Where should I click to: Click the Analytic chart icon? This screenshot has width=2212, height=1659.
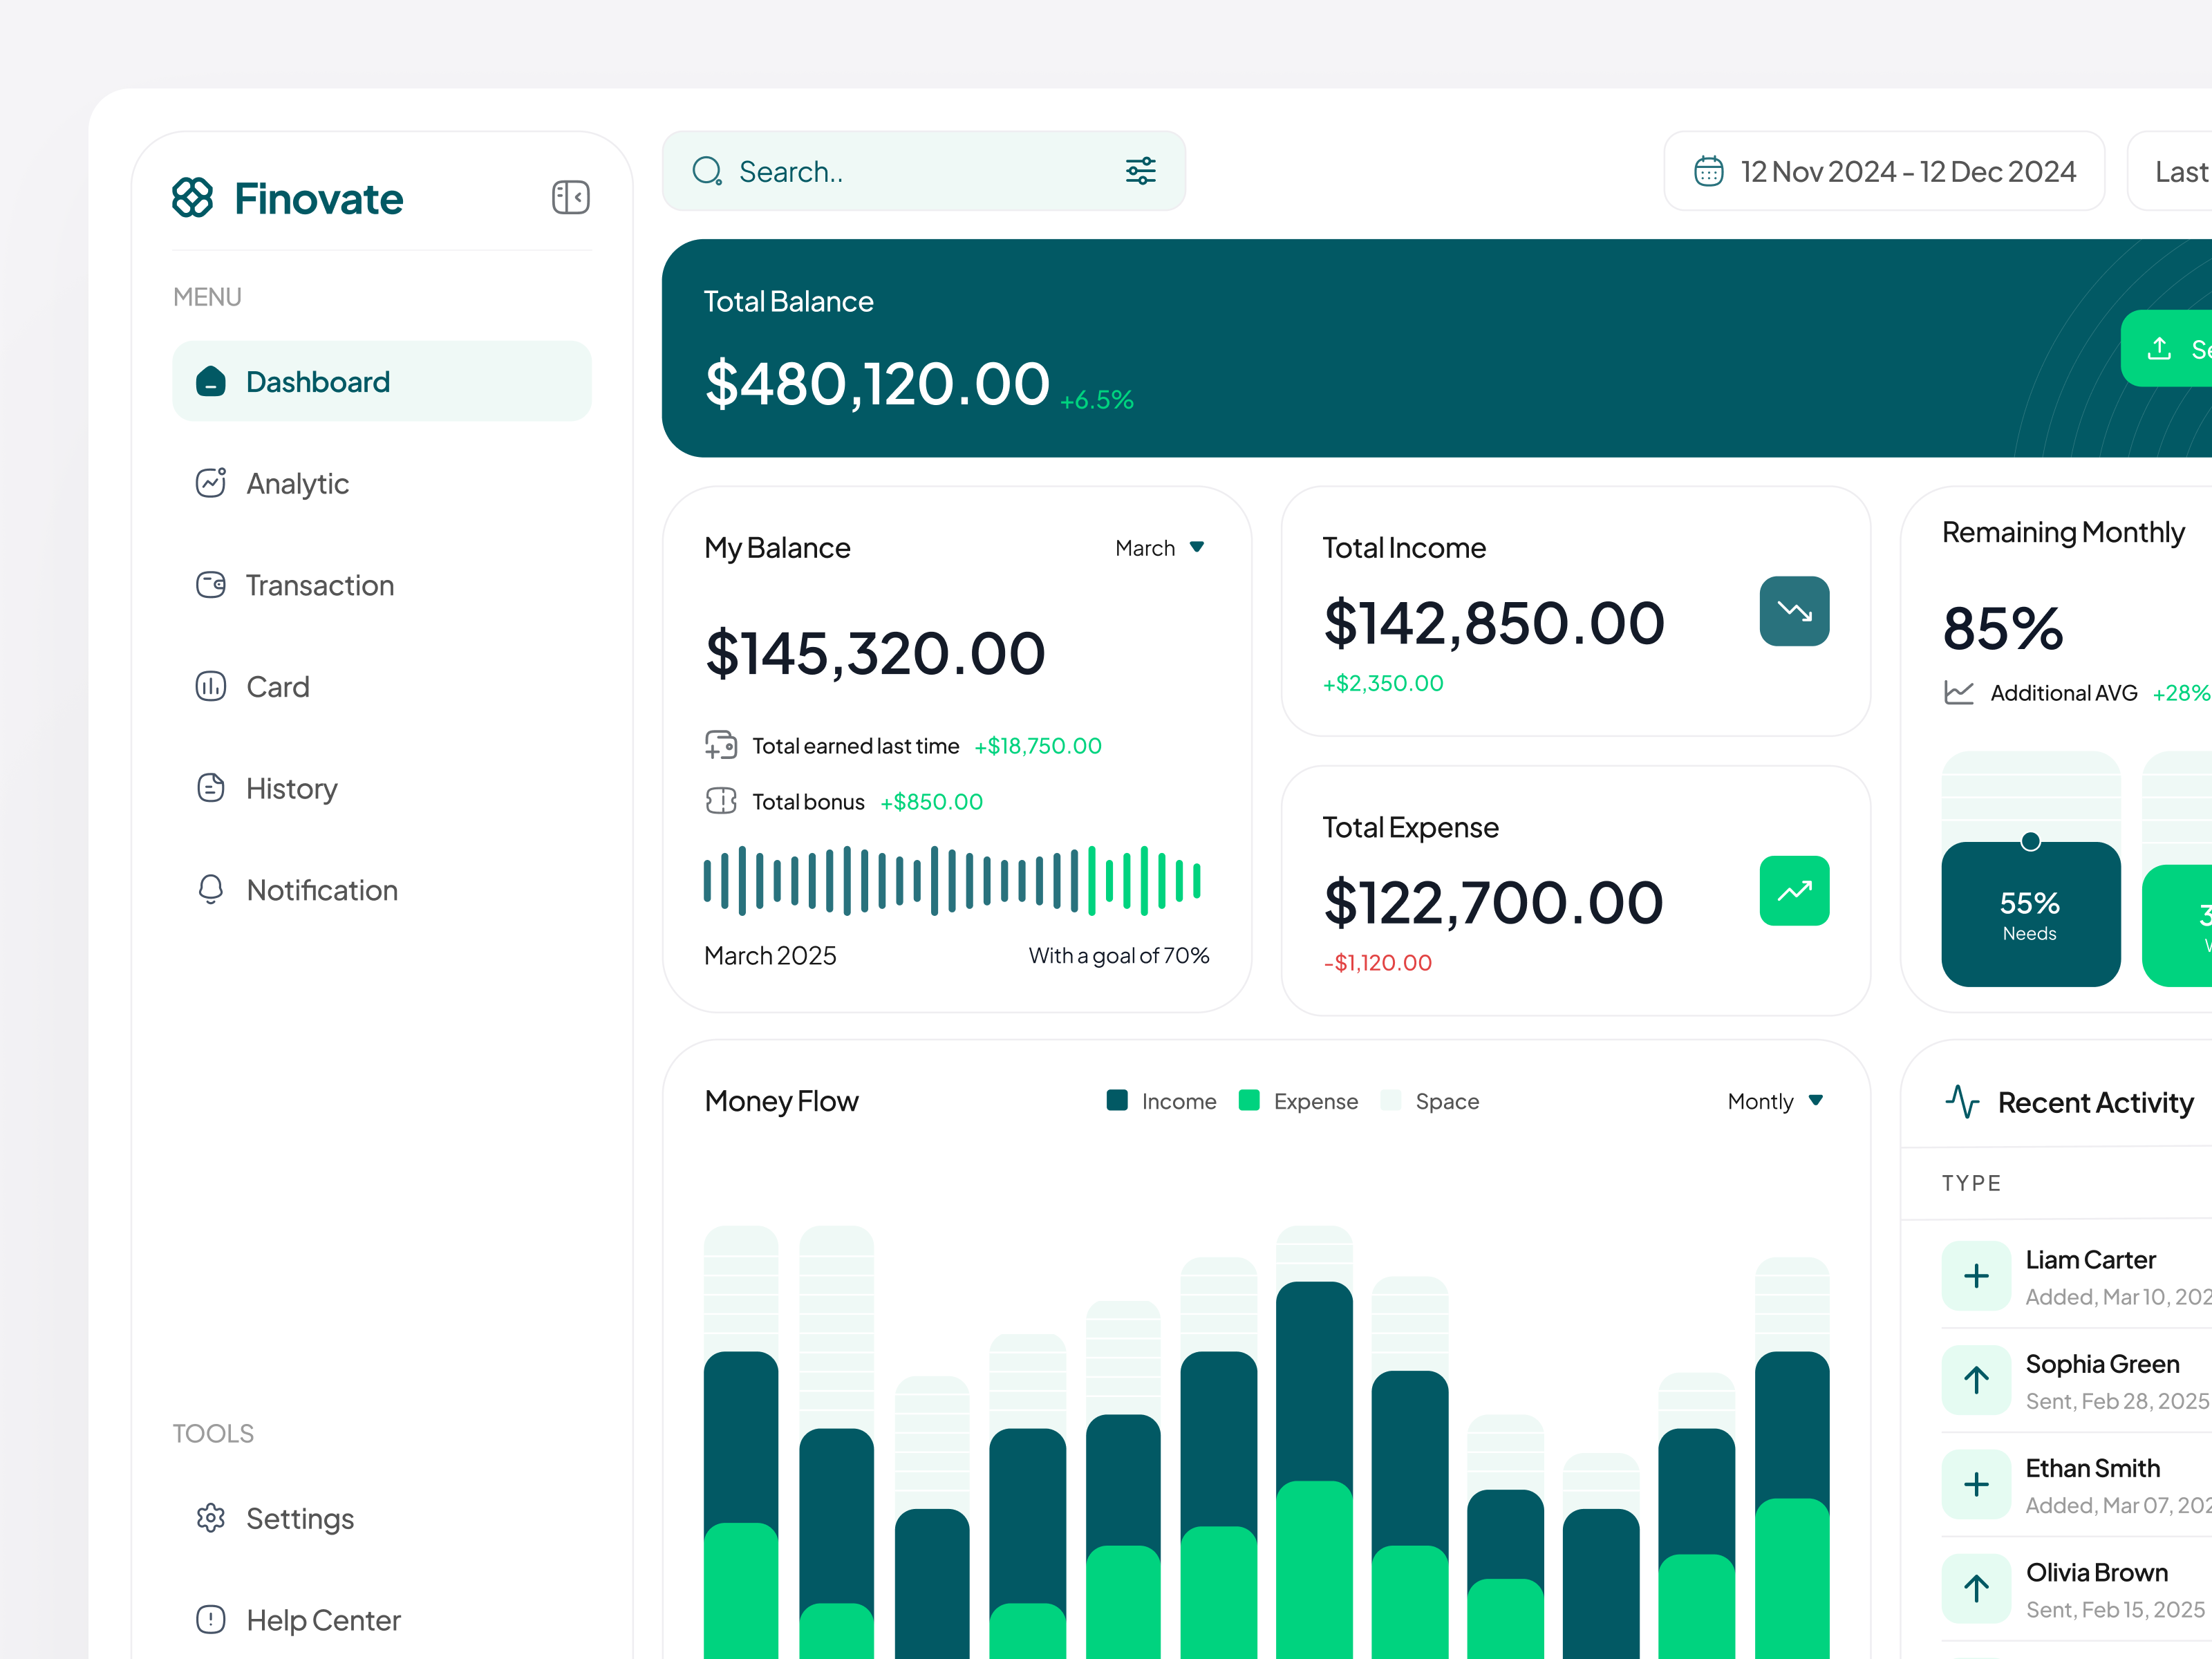click(211, 483)
